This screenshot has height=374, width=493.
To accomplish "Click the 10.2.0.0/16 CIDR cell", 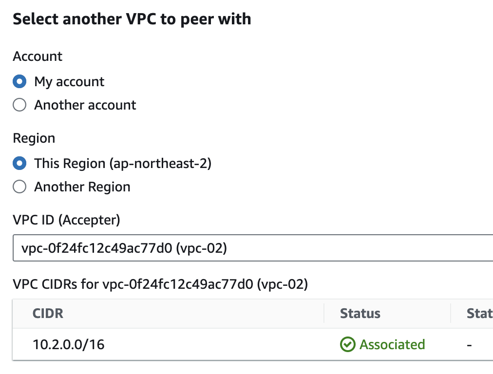I will point(69,345).
